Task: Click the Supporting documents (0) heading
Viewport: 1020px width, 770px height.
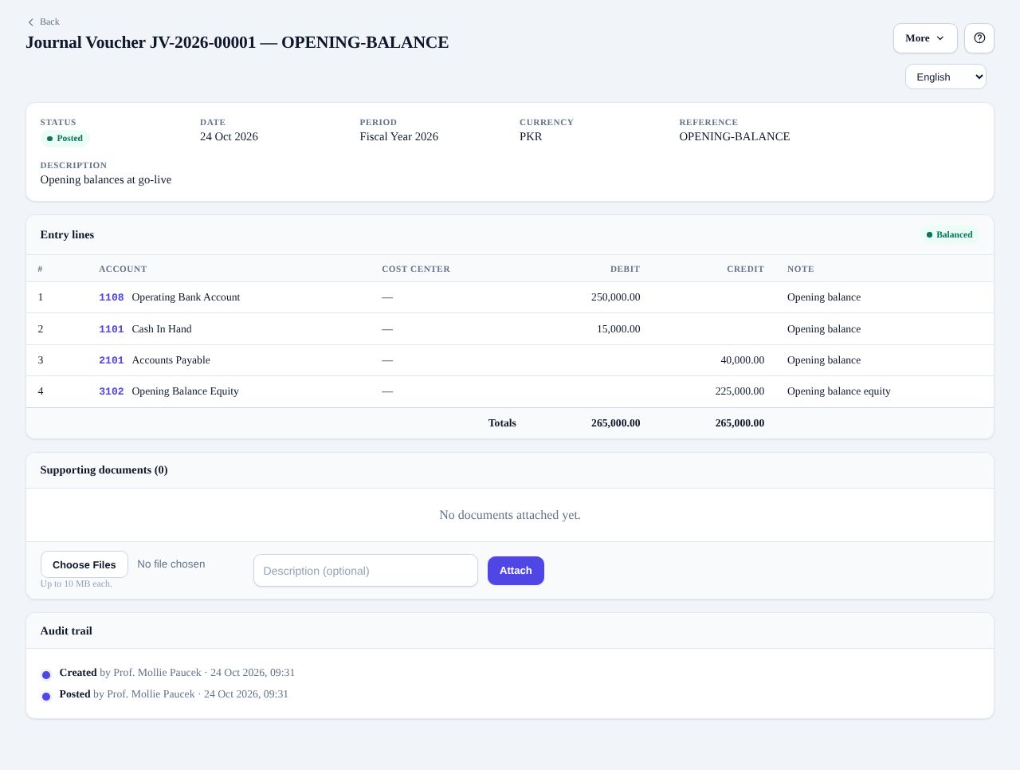Action: click(104, 470)
